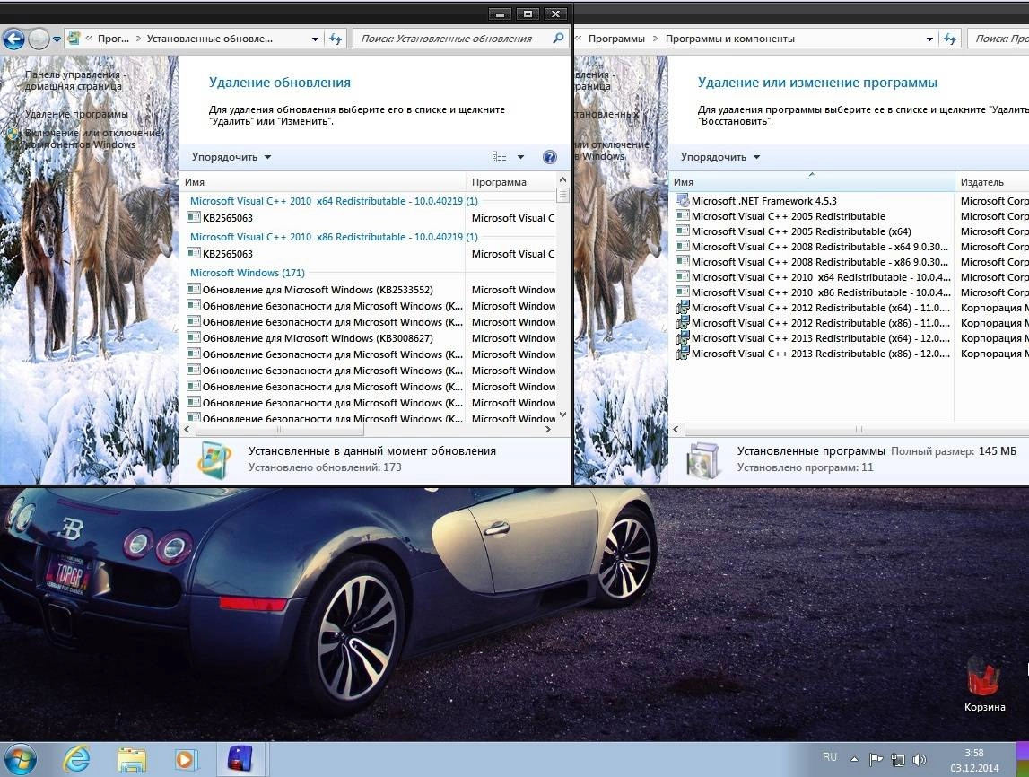Click the icon of the KB2533552 update row
The width and height of the screenshot is (1029, 777).
point(194,289)
